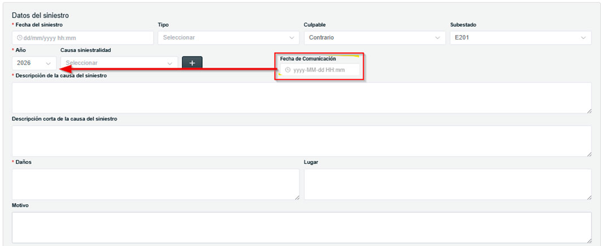The image size is (601, 246).
Task: Grab the resize handle of the Daños textarea
Action: tap(297, 197)
